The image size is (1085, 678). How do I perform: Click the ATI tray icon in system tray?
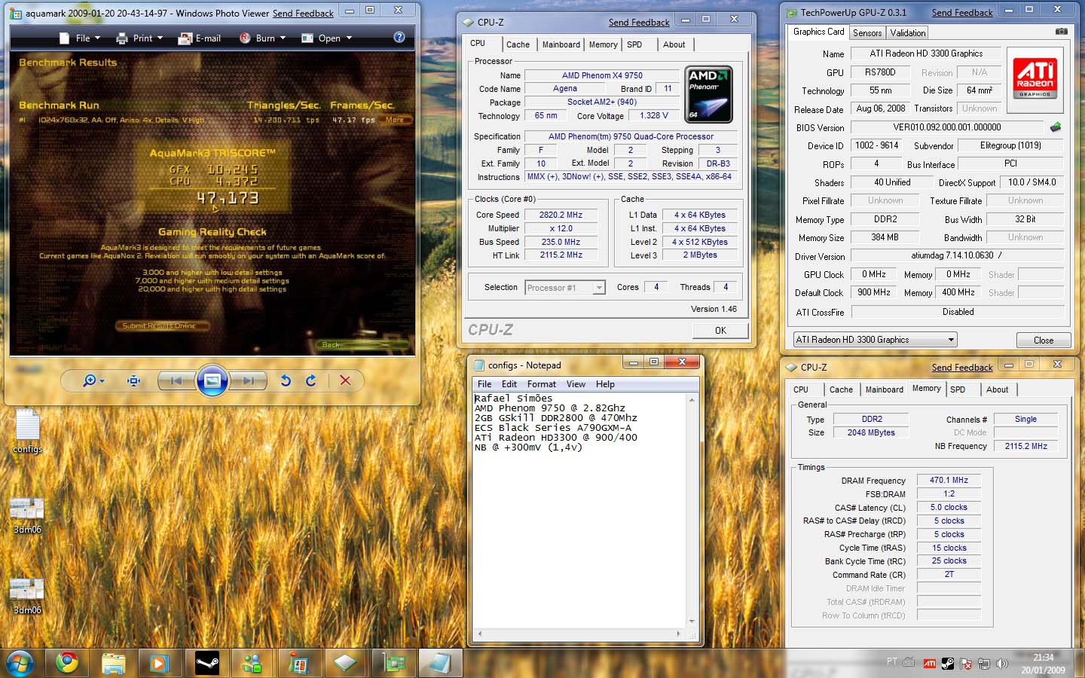pos(930,664)
